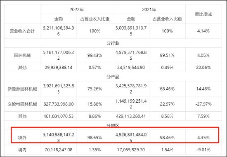227x157 pixels.
Task: Select the 同比增减 header cell
Action: coord(203,14)
